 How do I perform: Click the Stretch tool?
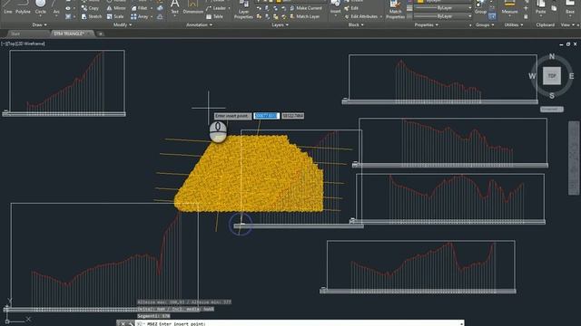tap(92, 16)
